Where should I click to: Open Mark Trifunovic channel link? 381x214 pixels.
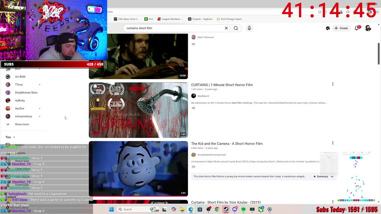click(x=205, y=37)
